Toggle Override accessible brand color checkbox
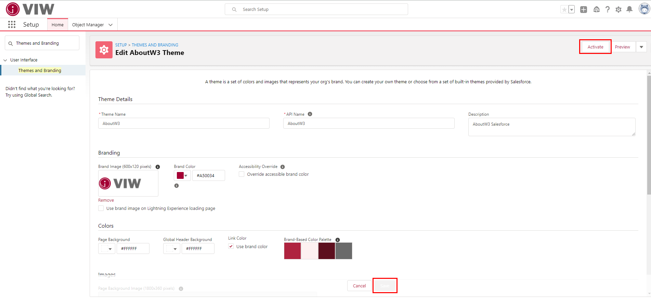Viewport: 651px width, 300px height. [x=242, y=174]
